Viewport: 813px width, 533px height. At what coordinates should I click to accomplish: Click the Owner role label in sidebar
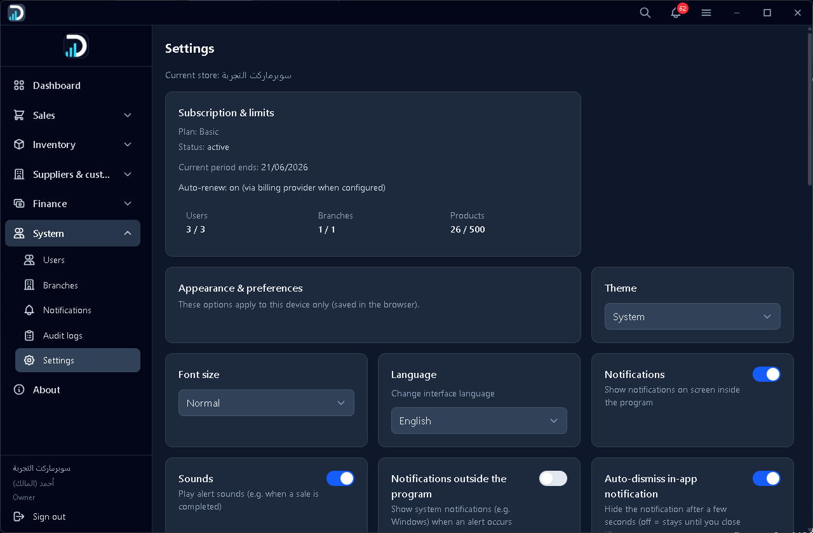24,497
